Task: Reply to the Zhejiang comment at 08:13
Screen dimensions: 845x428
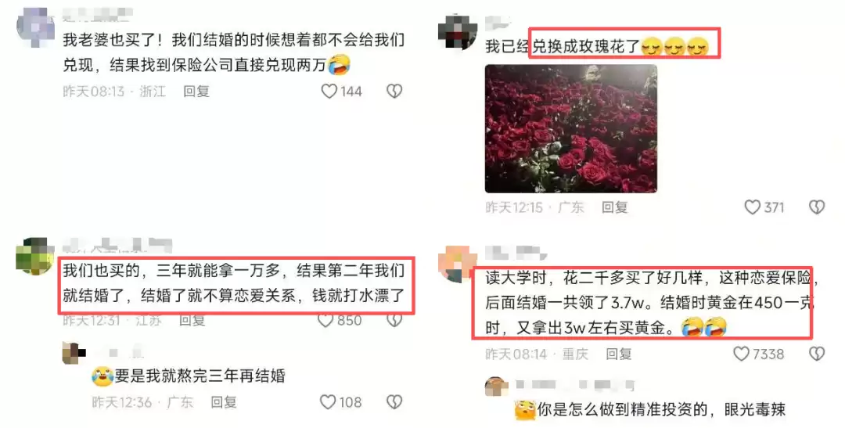Action: tap(196, 91)
